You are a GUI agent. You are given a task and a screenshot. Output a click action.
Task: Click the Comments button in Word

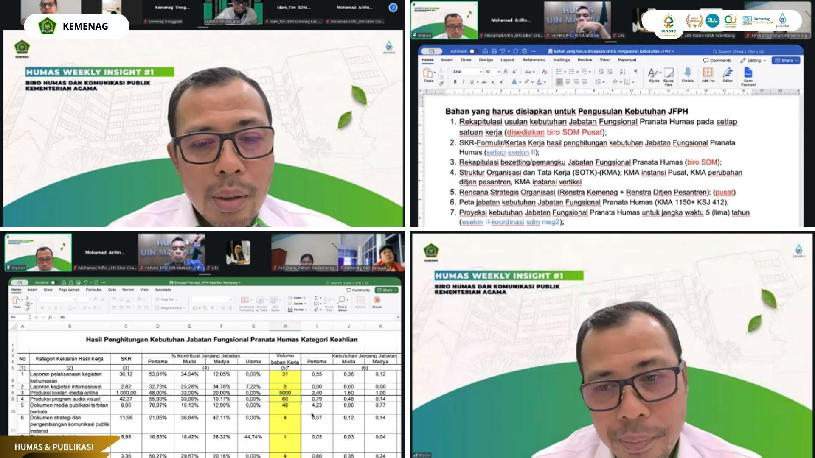tap(717, 61)
